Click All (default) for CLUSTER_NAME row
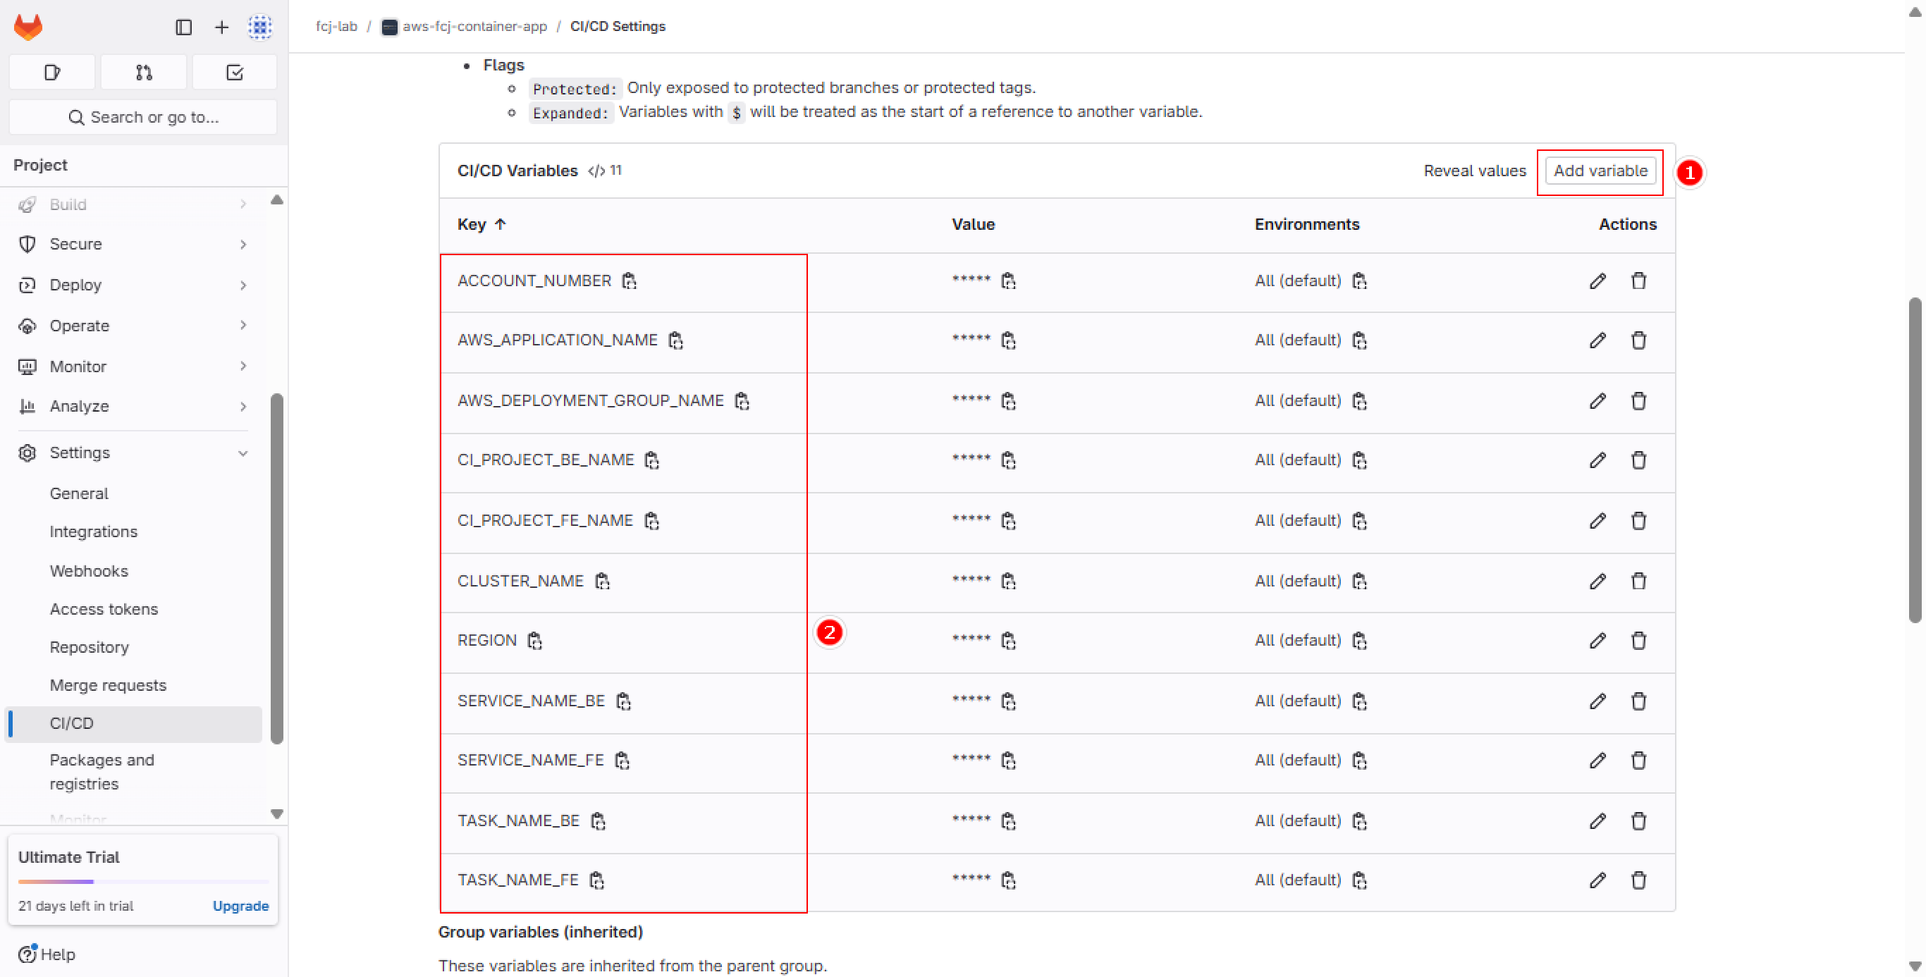This screenshot has height=977, width=1926. coord(1298,581)
